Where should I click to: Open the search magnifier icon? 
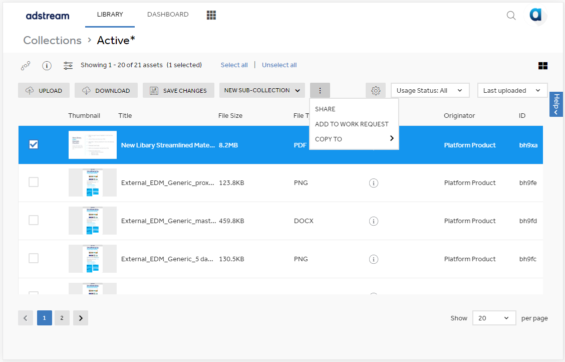tap(511, 16)
